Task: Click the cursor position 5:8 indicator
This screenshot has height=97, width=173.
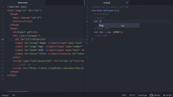Action: pos(14,95)
